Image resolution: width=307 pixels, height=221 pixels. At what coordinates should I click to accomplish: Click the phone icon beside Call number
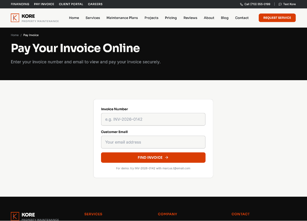click(241, 4)
